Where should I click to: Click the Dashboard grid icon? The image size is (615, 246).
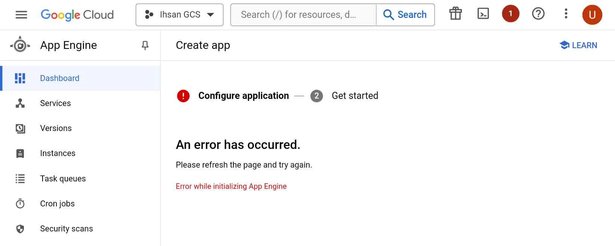[20, 78]
